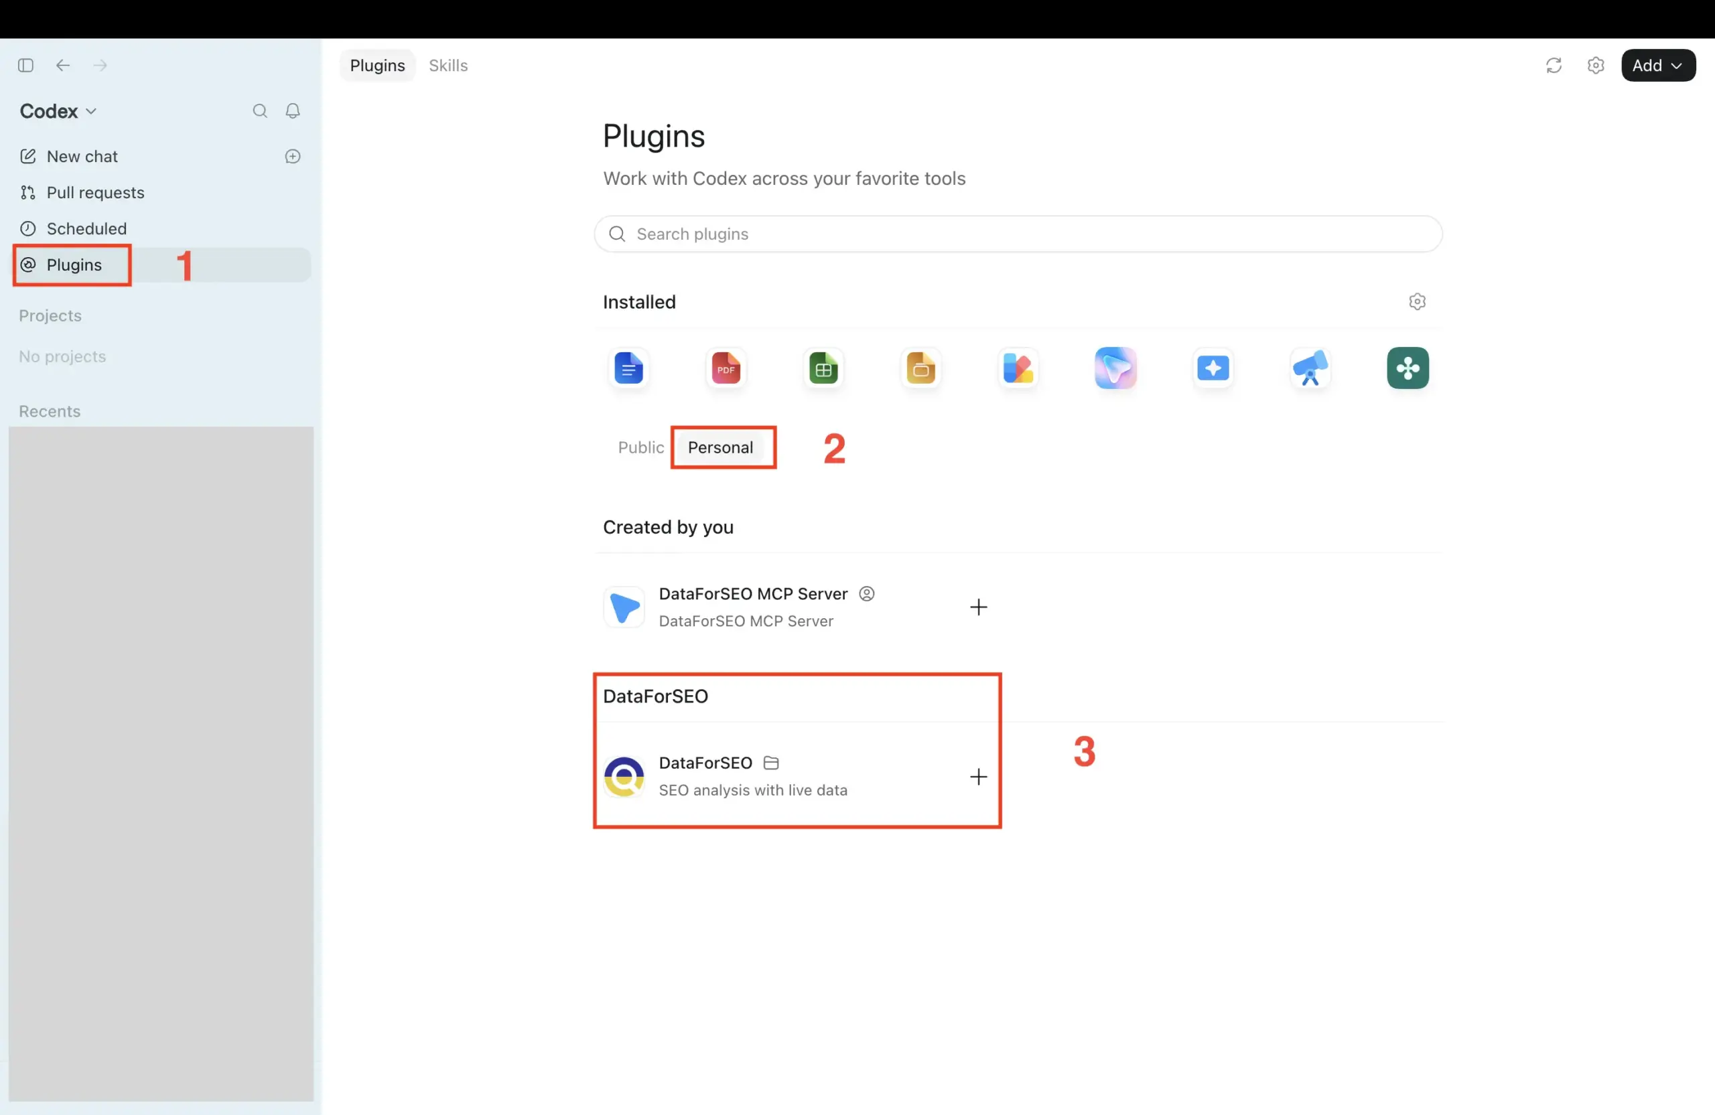The width and height of the screenshot is (1715, 1115).
Task: Open notifications bell icon
Action: coord(293,111)
